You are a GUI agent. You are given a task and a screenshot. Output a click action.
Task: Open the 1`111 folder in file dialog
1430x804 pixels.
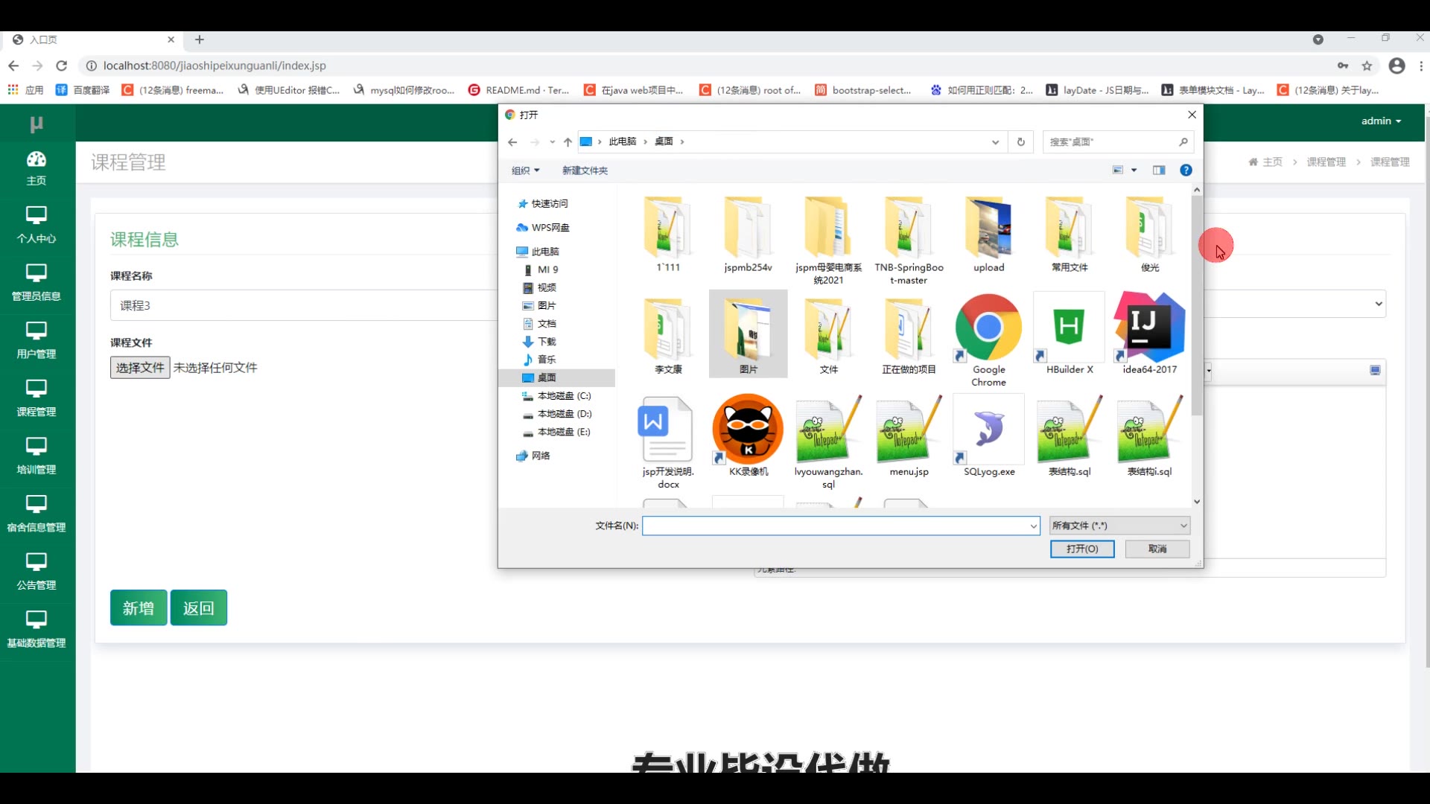(x=667, y=234)
